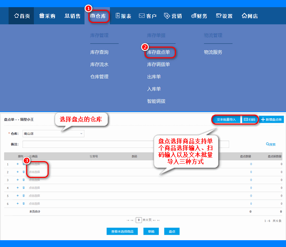Click the 扫码 scan button

pyautogui.click(x=249, y=120)
